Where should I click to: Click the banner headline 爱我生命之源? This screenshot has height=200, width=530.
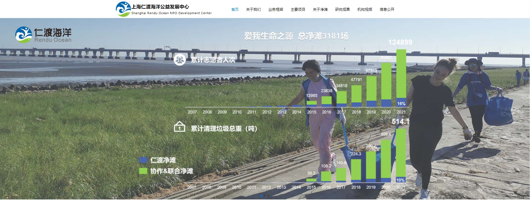point(268,36)
